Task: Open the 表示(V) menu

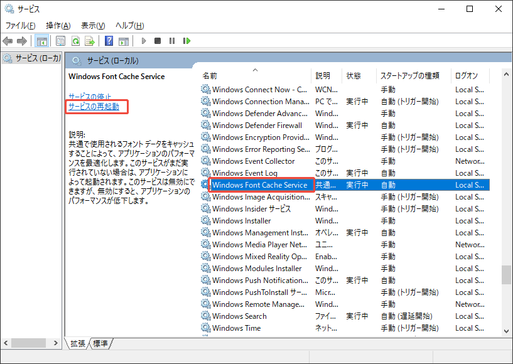Action: click(93, 26)
